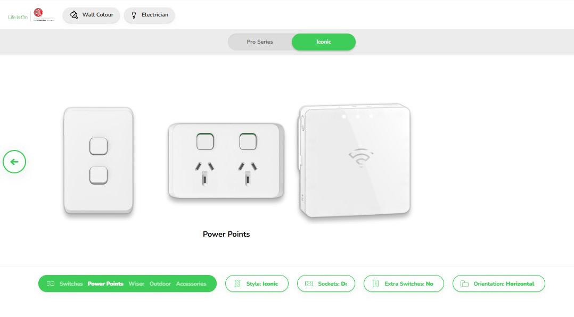This screenshot has width=574, height=317.
Task: Expand the Orientation: Horizontal selector
Action: 498,283
